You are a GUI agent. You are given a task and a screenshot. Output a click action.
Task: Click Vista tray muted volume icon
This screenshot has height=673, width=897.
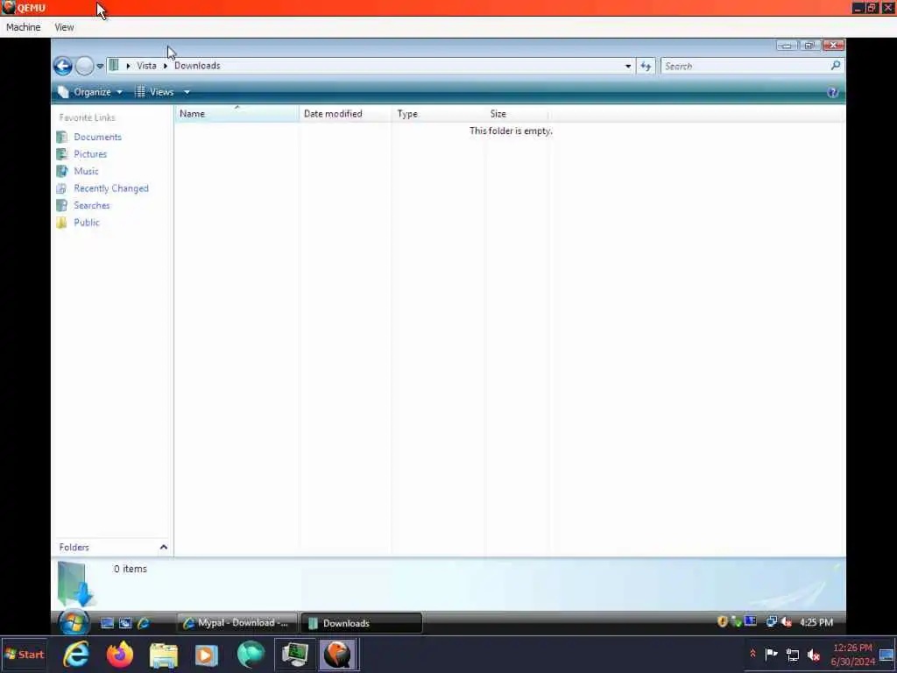(x=787, y=621)
